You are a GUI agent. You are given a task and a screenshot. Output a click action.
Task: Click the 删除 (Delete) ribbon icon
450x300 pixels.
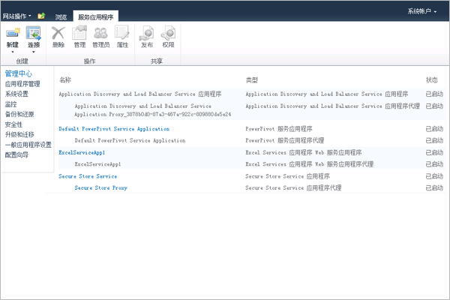click(x=58, y=33)
